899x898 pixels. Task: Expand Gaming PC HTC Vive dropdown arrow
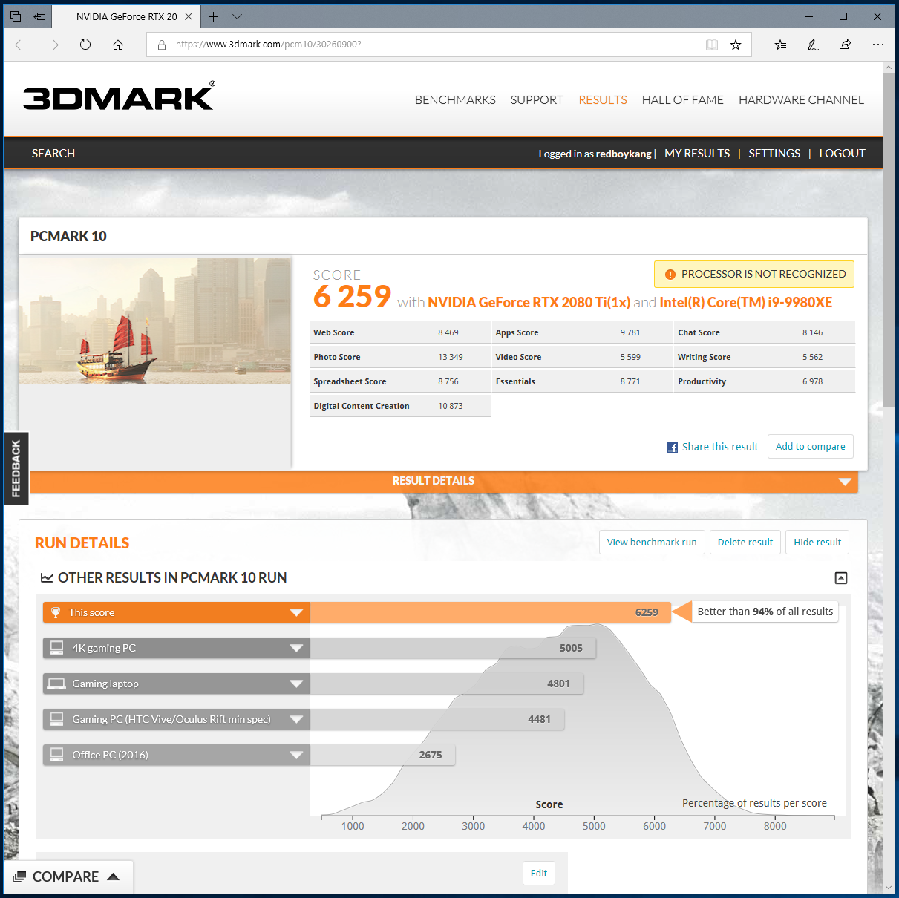click(296, 720)
